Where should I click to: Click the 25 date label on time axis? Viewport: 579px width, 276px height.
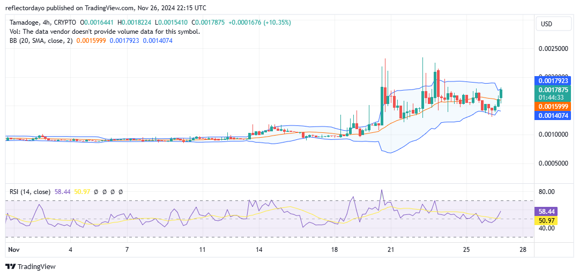coord(466,249)
